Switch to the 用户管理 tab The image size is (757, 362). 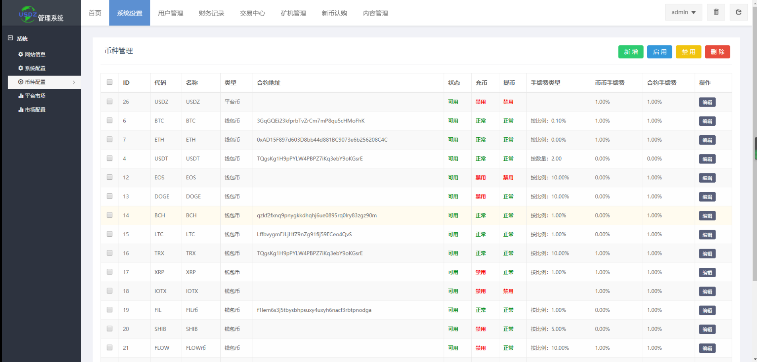(170, 13)
